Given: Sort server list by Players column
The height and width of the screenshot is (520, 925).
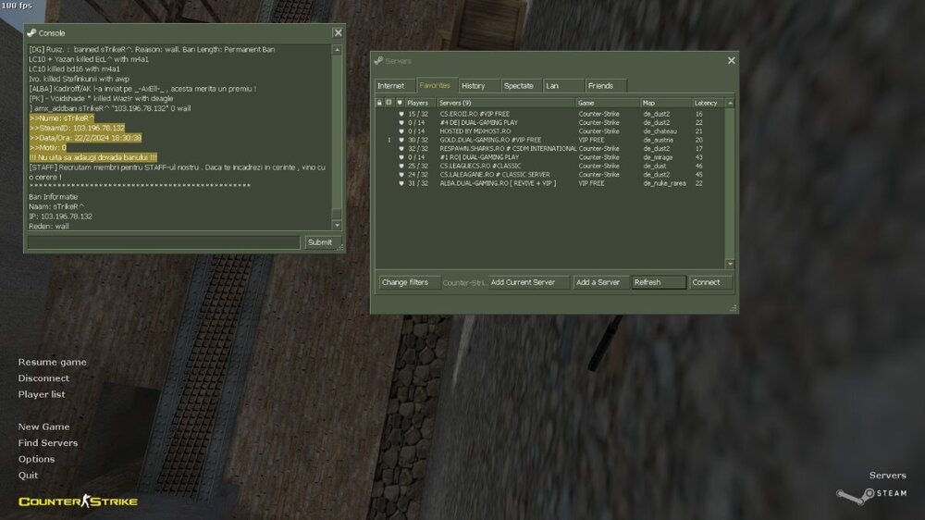Looking at the screenshot, I should point(419,103).
